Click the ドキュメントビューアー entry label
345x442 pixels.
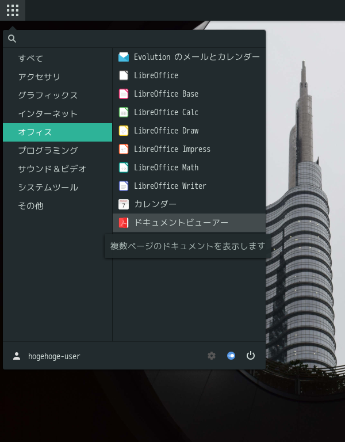point(181,223)
